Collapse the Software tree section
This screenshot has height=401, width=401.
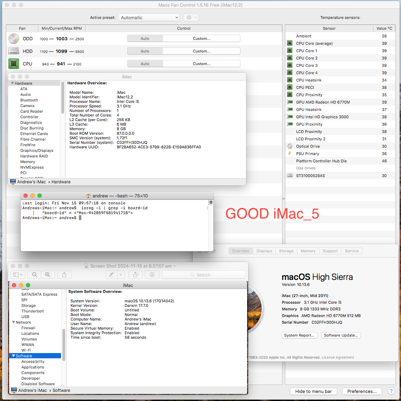13,356
